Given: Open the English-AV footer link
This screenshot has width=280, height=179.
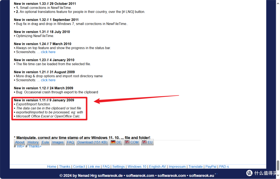Looking at the screenshot, I should (x=158, y=167).
